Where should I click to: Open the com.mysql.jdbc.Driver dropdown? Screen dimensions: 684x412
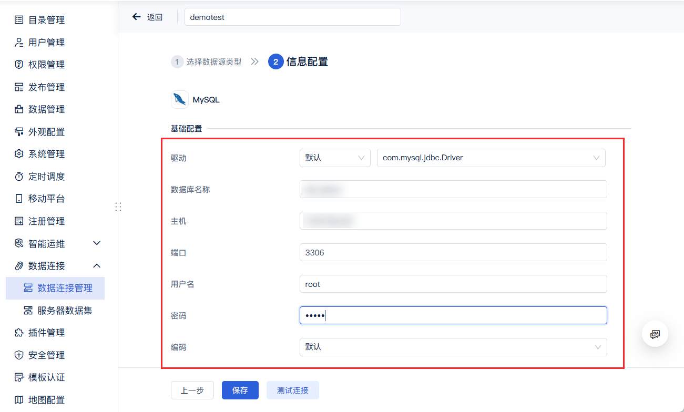coord(491,158)
